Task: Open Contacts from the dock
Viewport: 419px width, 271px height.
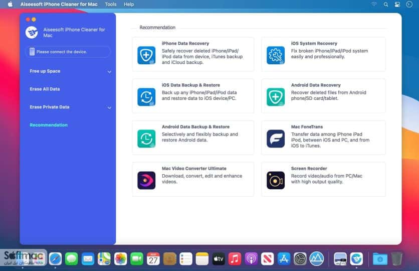Action: click(169, 258)
